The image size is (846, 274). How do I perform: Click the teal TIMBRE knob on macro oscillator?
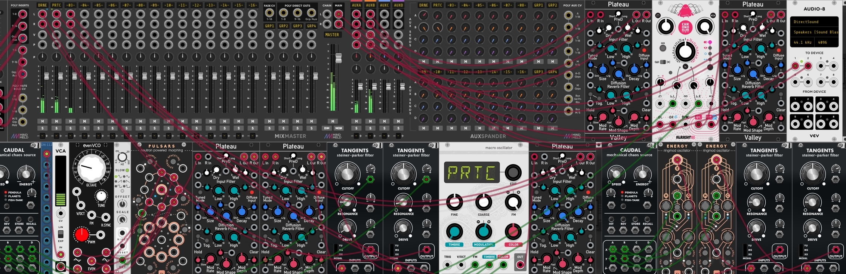coord(454,232)
